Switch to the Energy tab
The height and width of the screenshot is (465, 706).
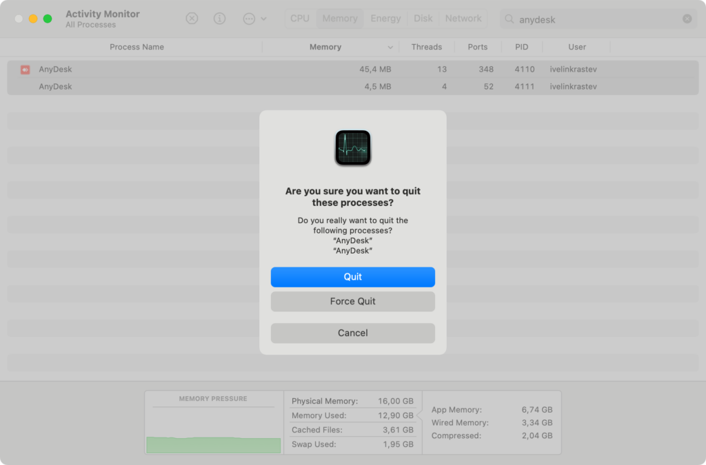pos(385,19)
